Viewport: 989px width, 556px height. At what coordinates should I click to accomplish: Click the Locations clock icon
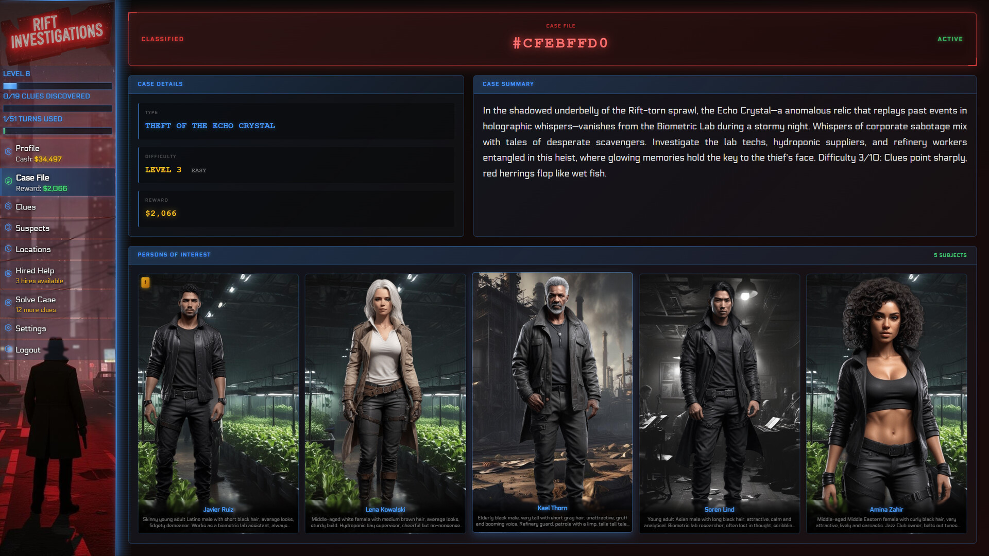tap(8, 249)
